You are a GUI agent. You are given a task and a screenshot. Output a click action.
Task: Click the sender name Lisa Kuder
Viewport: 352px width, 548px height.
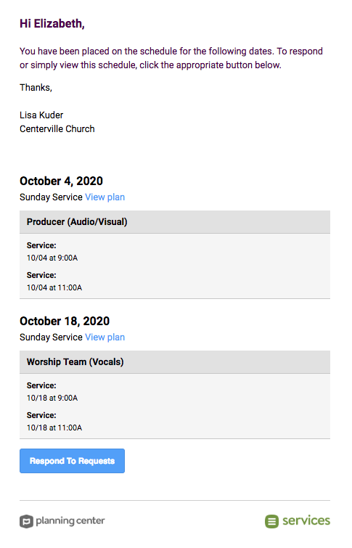(41, 115)
